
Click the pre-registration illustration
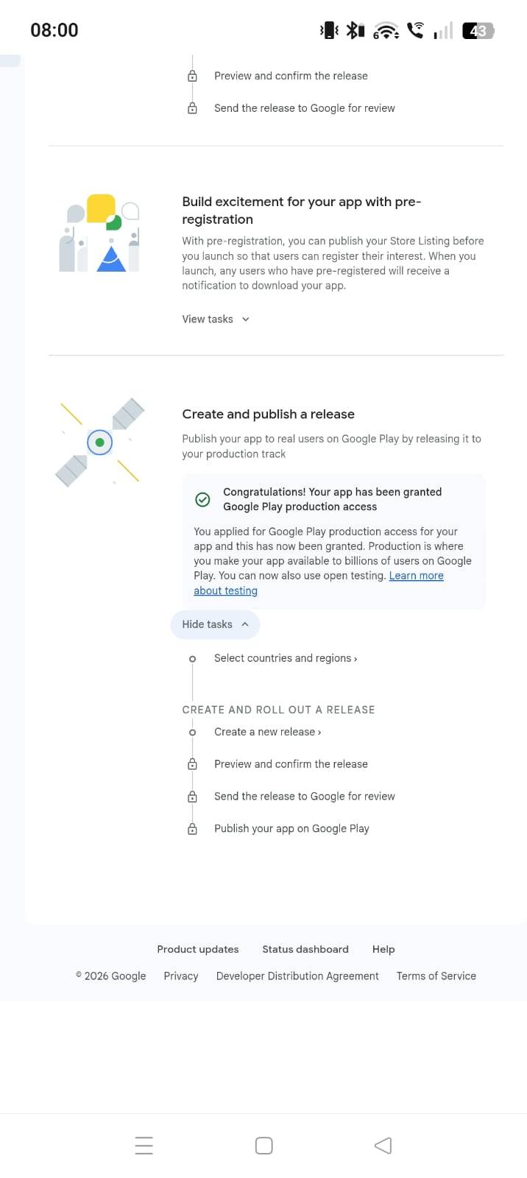tap(100, 233)
